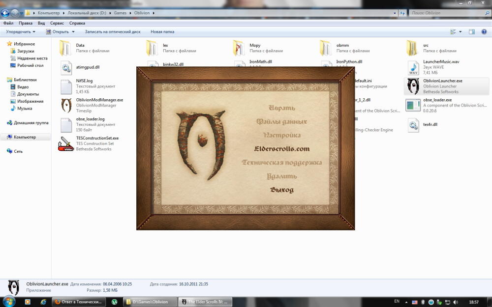The width and height of the screenshot is (492, 307).
Task: Open the Справка menu
Action: 77,23
